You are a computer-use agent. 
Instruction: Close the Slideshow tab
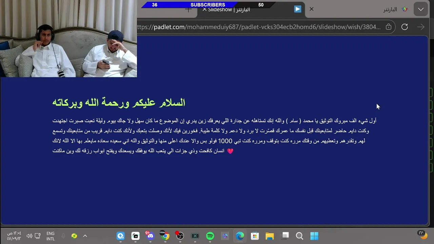click(x=204, y=9)
